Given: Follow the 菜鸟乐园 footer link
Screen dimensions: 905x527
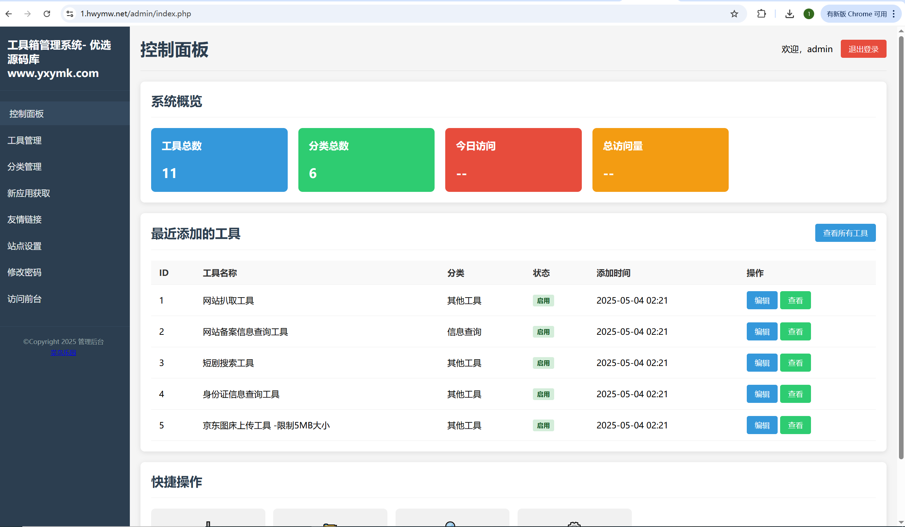Looking at the screenshot, I should coord(63,353).
